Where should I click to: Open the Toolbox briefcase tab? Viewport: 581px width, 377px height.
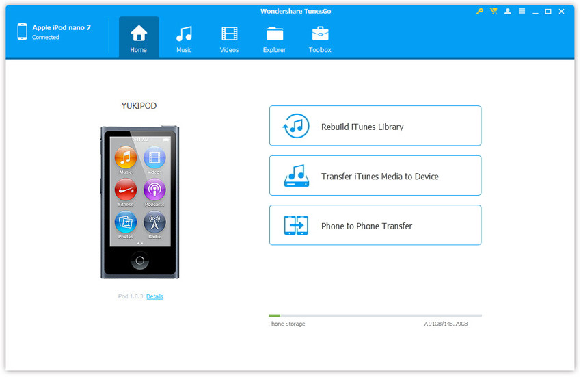tap(319, 38)
